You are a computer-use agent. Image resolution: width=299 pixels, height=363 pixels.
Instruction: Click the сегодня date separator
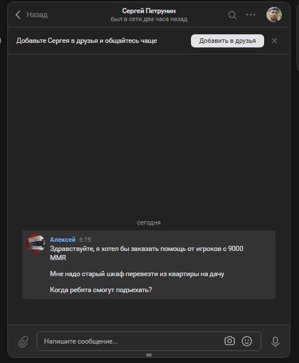(x=149, y=222)
